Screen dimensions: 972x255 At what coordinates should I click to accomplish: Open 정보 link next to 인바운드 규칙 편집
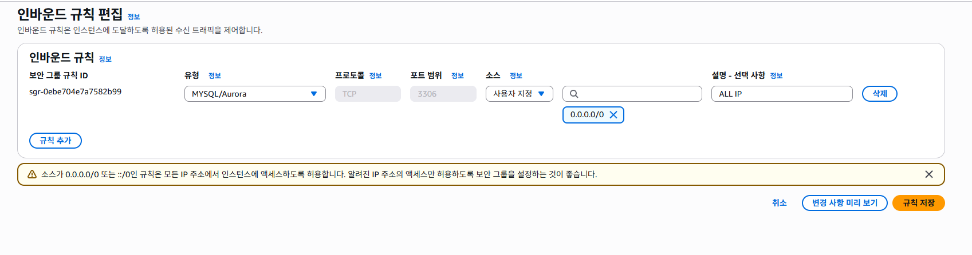(x=133, y=17)
